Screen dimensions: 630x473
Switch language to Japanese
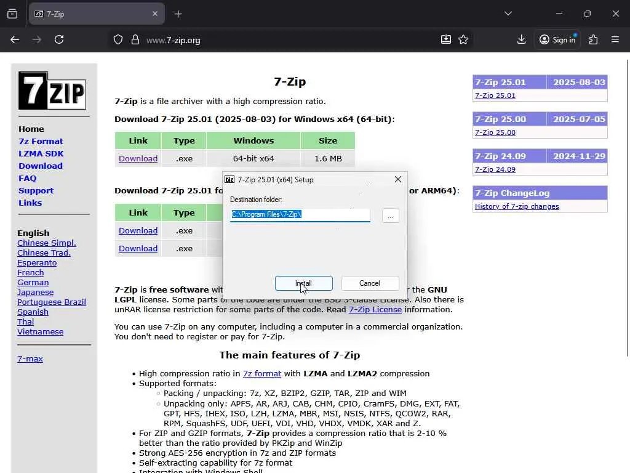pos(35,293)
